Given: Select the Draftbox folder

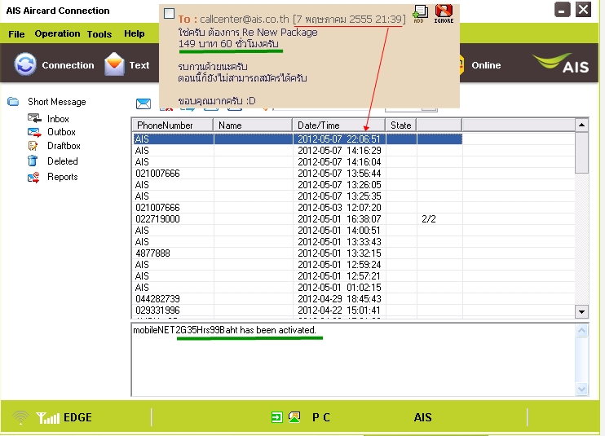Looking at the screenshot, I should pyautogui.click(x=64, y=146).
